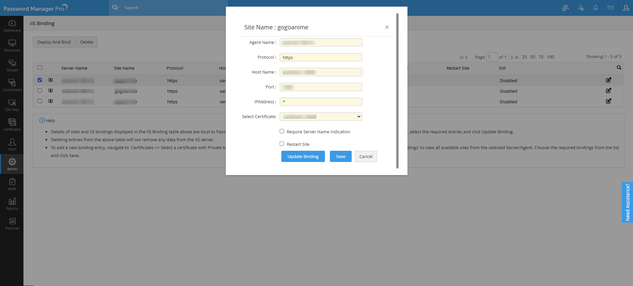The width and height of the screenshot is (633, 286).
Task: Click the Agent Name field
Action: (x=321, y=42)
